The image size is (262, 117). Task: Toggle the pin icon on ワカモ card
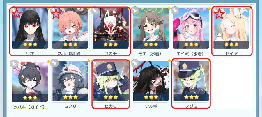[95, 11]
